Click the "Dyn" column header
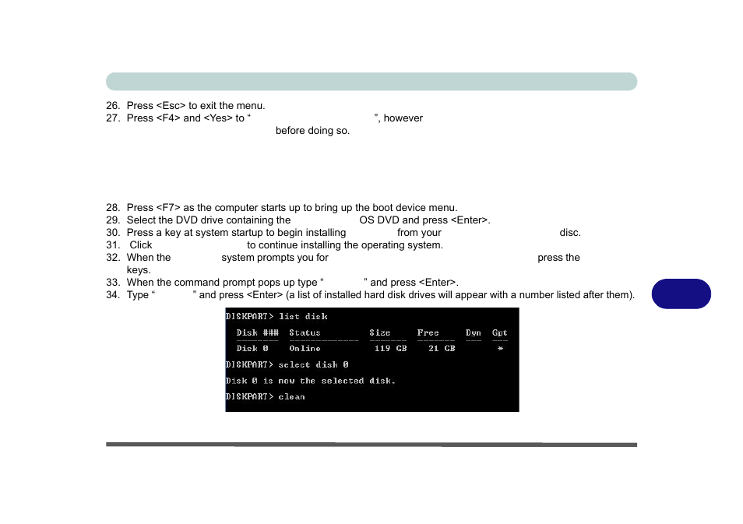The width and height of the screenshot is (743, 524). click(x=474, y=332)
